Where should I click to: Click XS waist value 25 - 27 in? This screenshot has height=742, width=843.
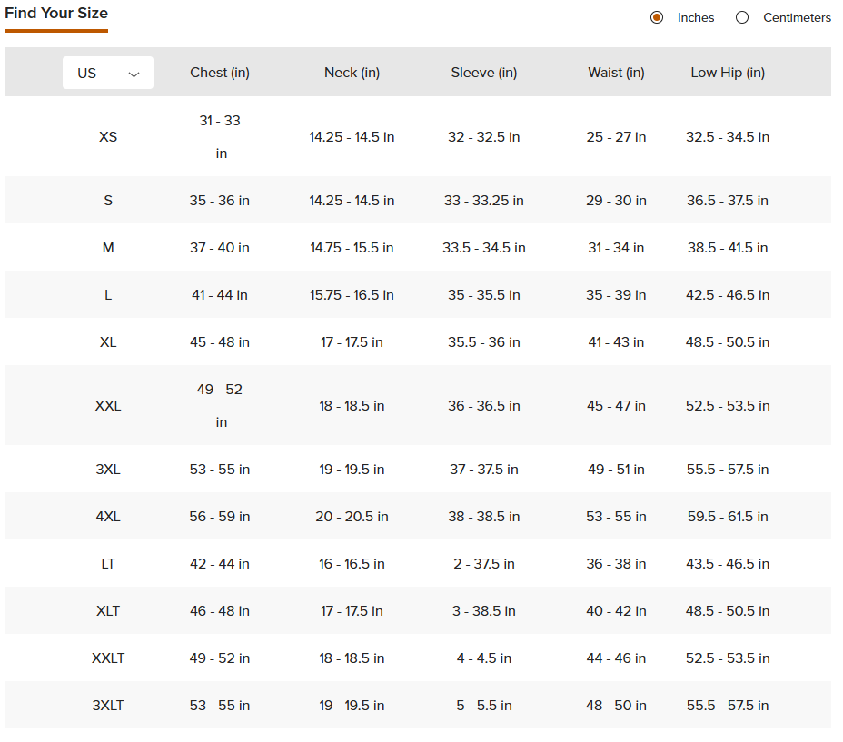[616, 137]
